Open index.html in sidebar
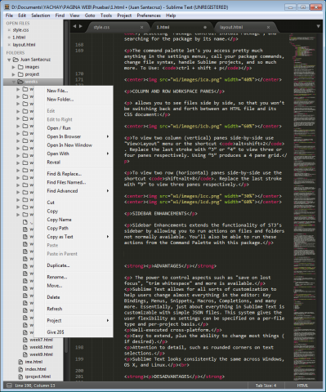 point(35,369)
